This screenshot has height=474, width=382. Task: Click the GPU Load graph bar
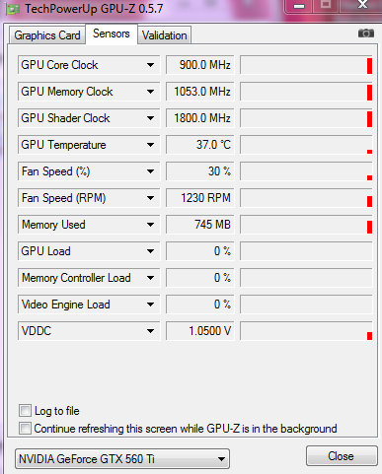pos(306,251)
